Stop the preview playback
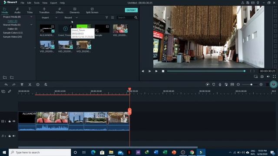This screenshot has width=278, height=156. coord(163,71)
